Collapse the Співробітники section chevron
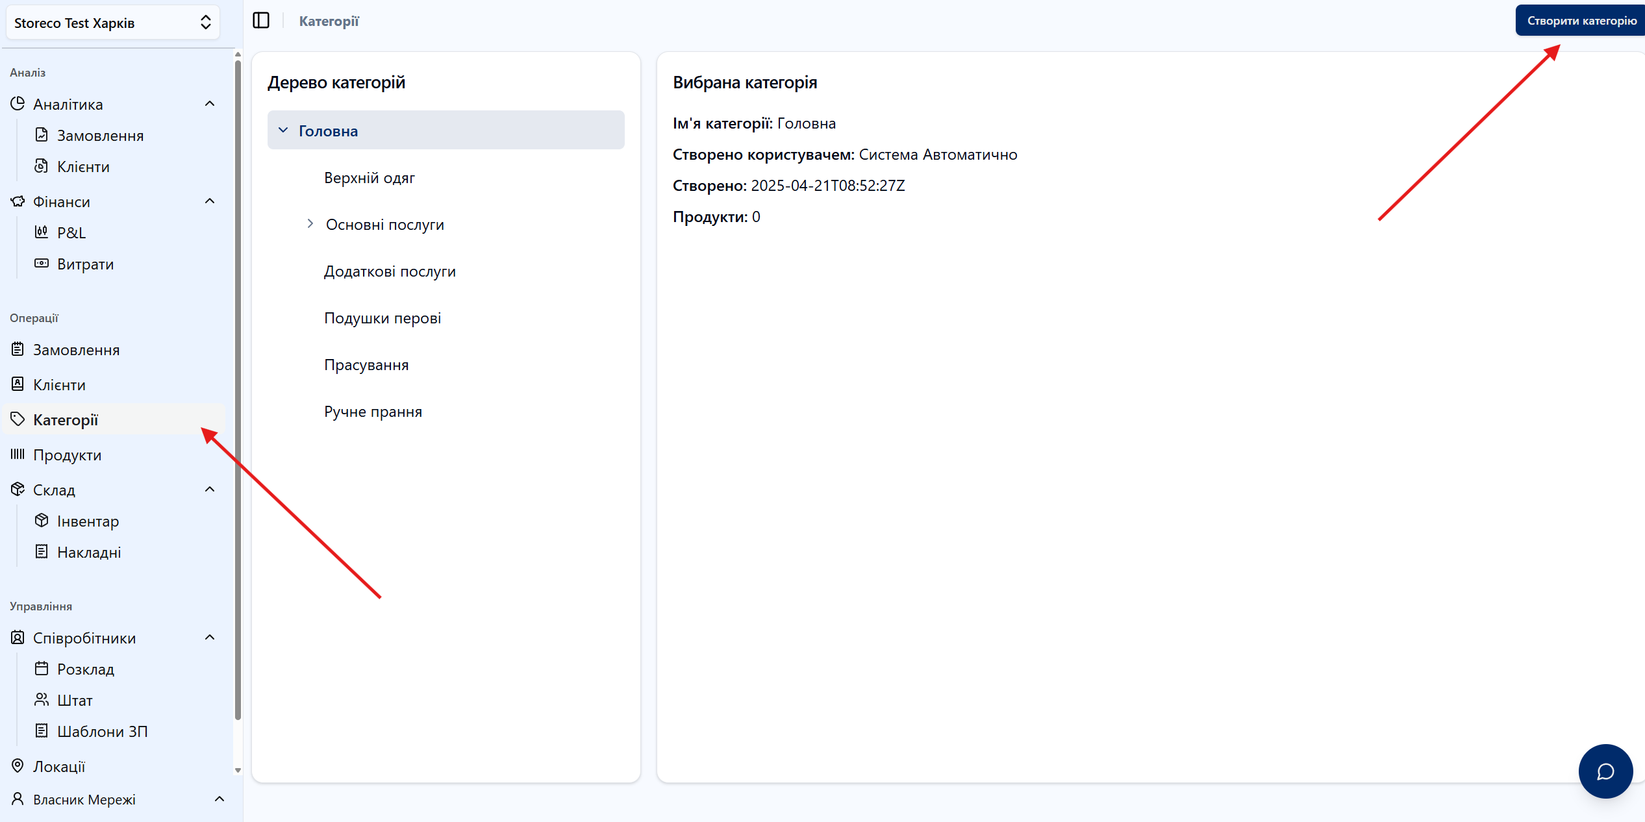This screenshot has height=822, width=1645. coord(210,638)
